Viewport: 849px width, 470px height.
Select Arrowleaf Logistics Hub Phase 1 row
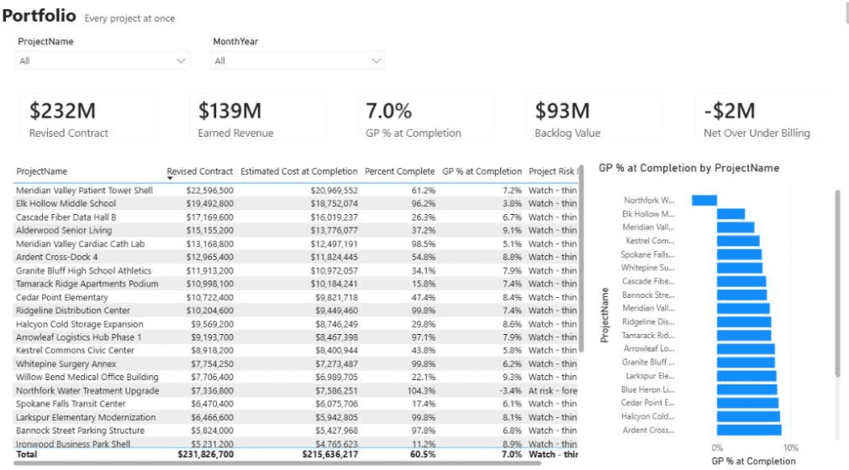coord(296,337)
